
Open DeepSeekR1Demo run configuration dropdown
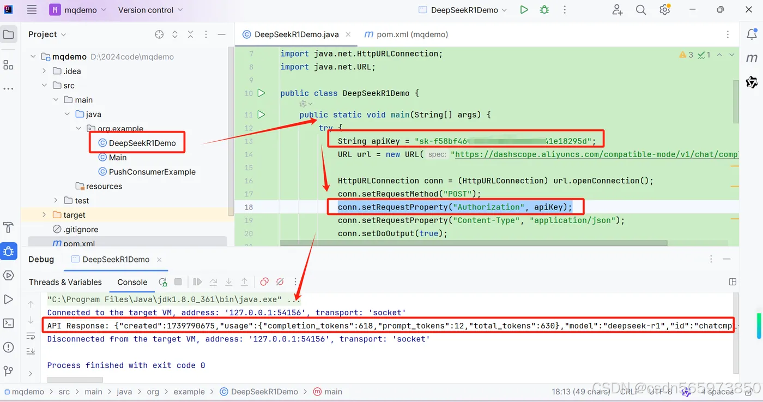click(x=463, y=10)
